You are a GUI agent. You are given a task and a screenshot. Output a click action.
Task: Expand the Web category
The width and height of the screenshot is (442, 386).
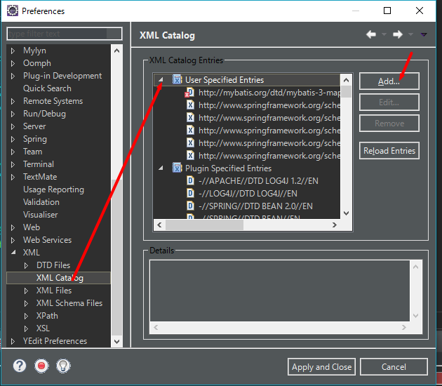point(13,227)
